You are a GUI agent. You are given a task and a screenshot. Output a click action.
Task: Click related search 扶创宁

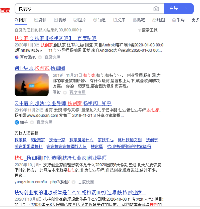click(x=152, y=140)
